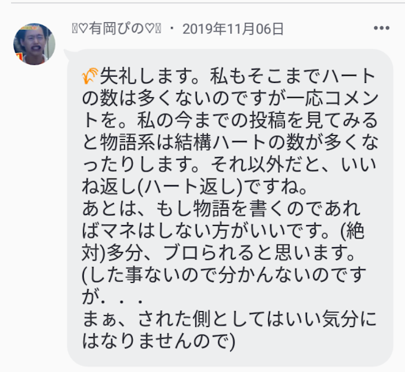Open the three-dot more options menu

click(381, 28)
